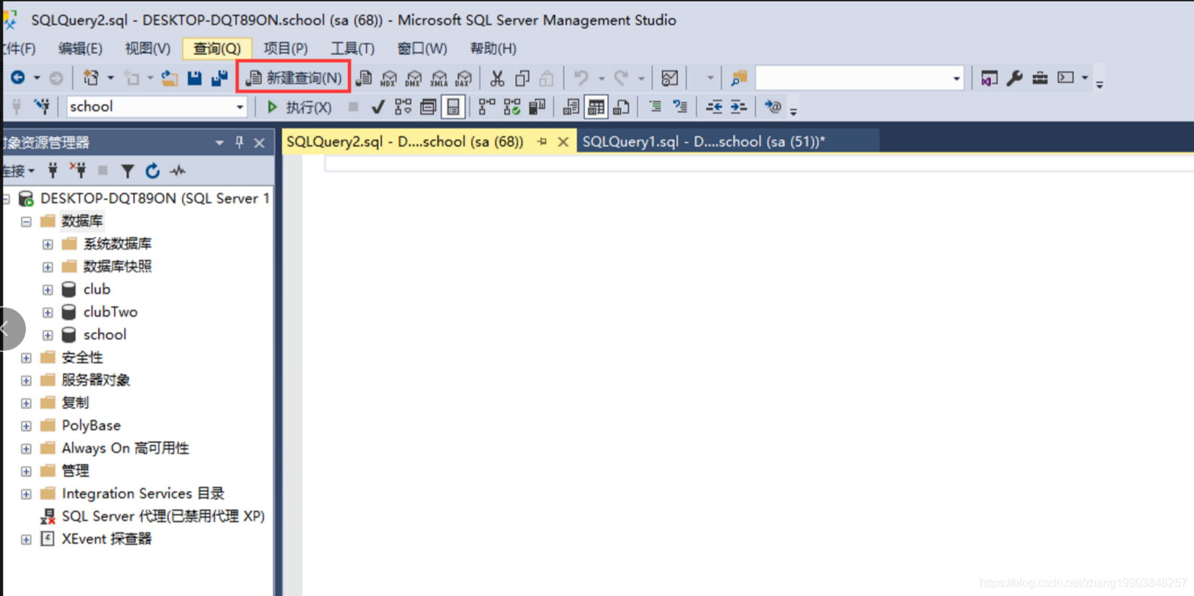Click the save all files icon
Viewport: 1194px width, 596px height.
tap(219, 78)
